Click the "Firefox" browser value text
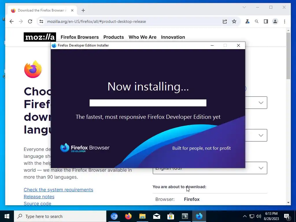Viewport: 296px width, 222px height. click(x=192, y=199)
